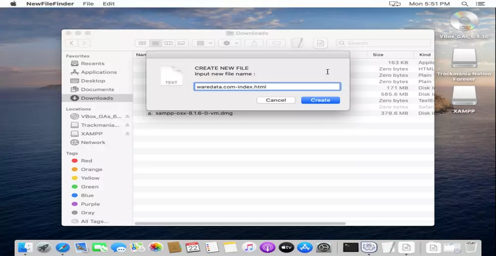Open the NewFileFinder menu
Screen dimensions: 496x256
(x=50, y=4)
